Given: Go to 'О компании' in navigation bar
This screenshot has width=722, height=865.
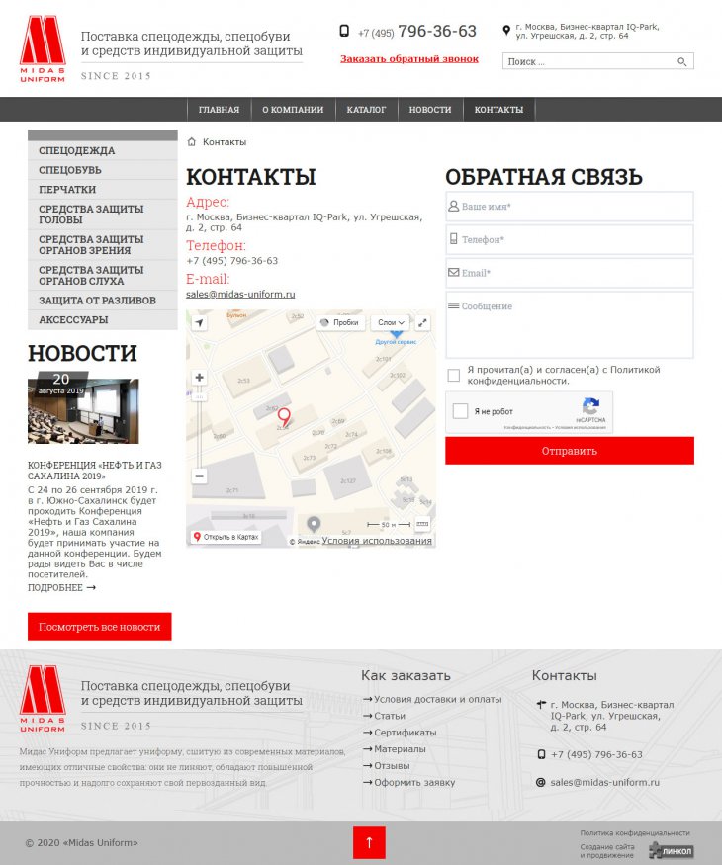Looking at the screenshot, I should pos(293,110).
